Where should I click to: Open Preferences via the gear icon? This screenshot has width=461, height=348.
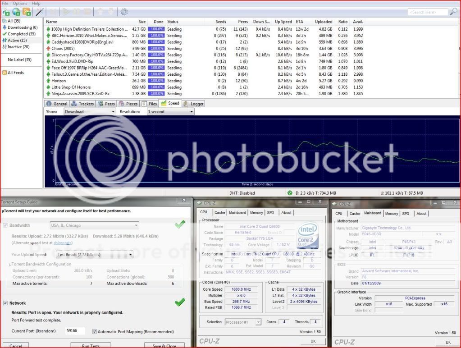click(x=124, y=12)
